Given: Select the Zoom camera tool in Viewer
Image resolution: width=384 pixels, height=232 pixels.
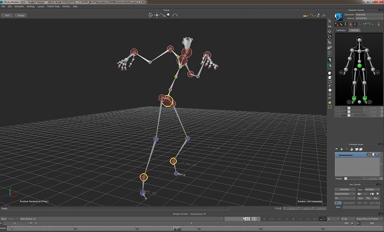Looking at the screenshot, I should coord(169,15).
